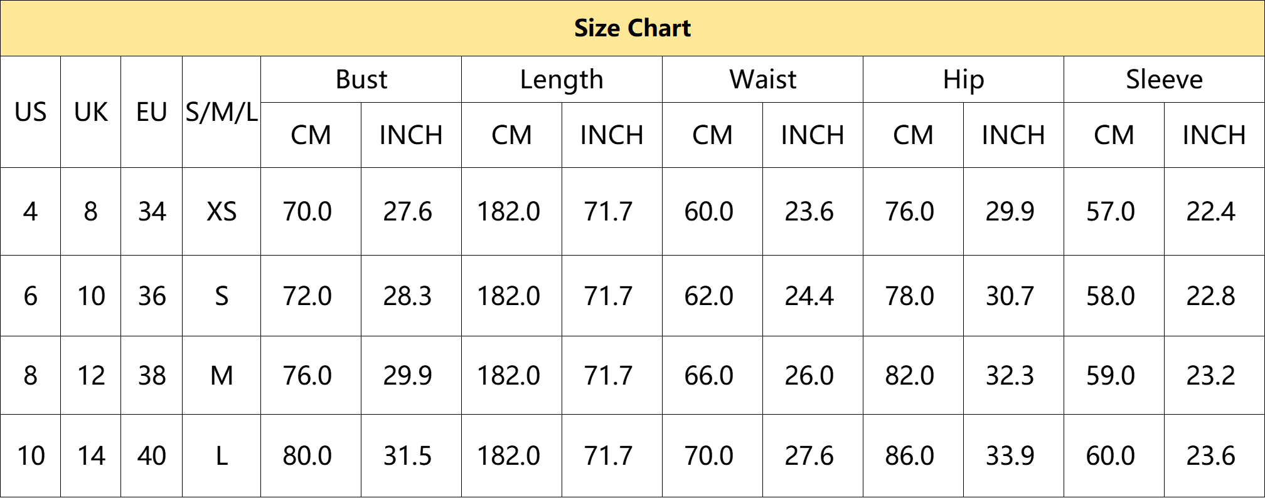Click the US header cell
1265x498 pixels.
30,112
